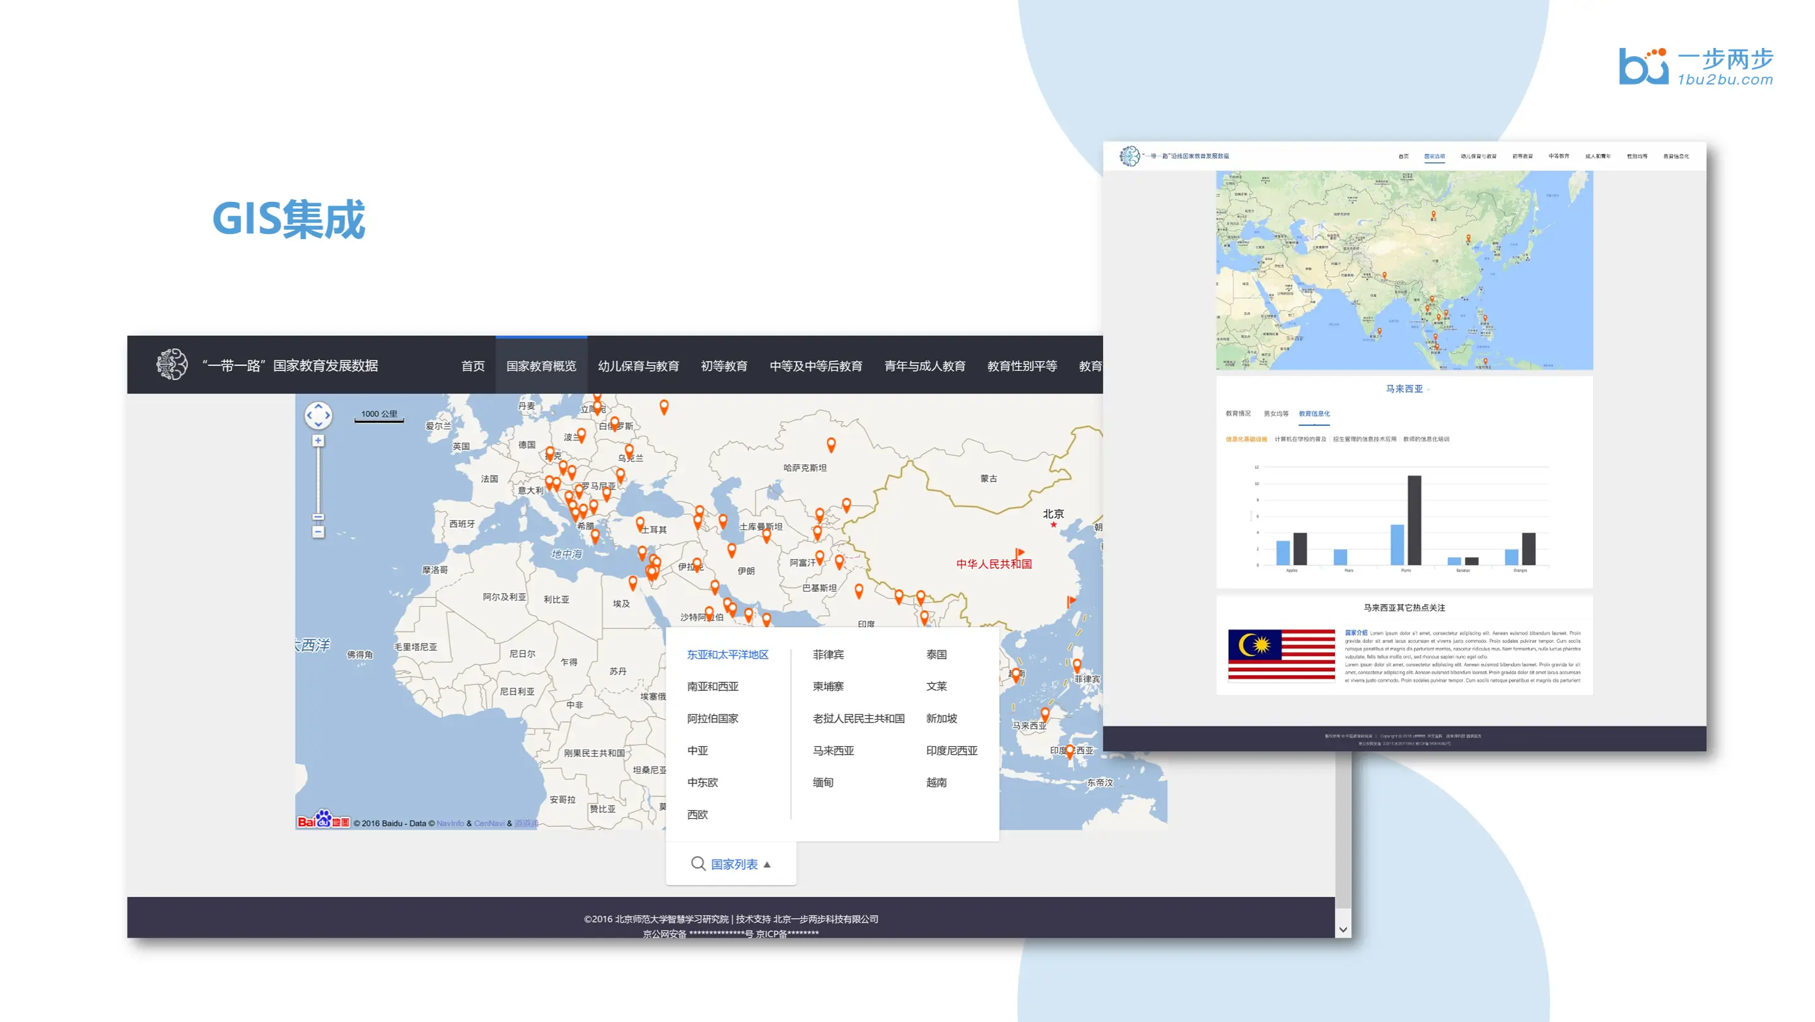Open the 初等教育 menu item

click(x=723, y=366)
